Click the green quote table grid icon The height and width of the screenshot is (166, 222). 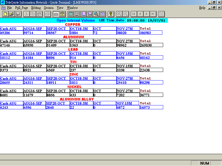pos(70,14)
